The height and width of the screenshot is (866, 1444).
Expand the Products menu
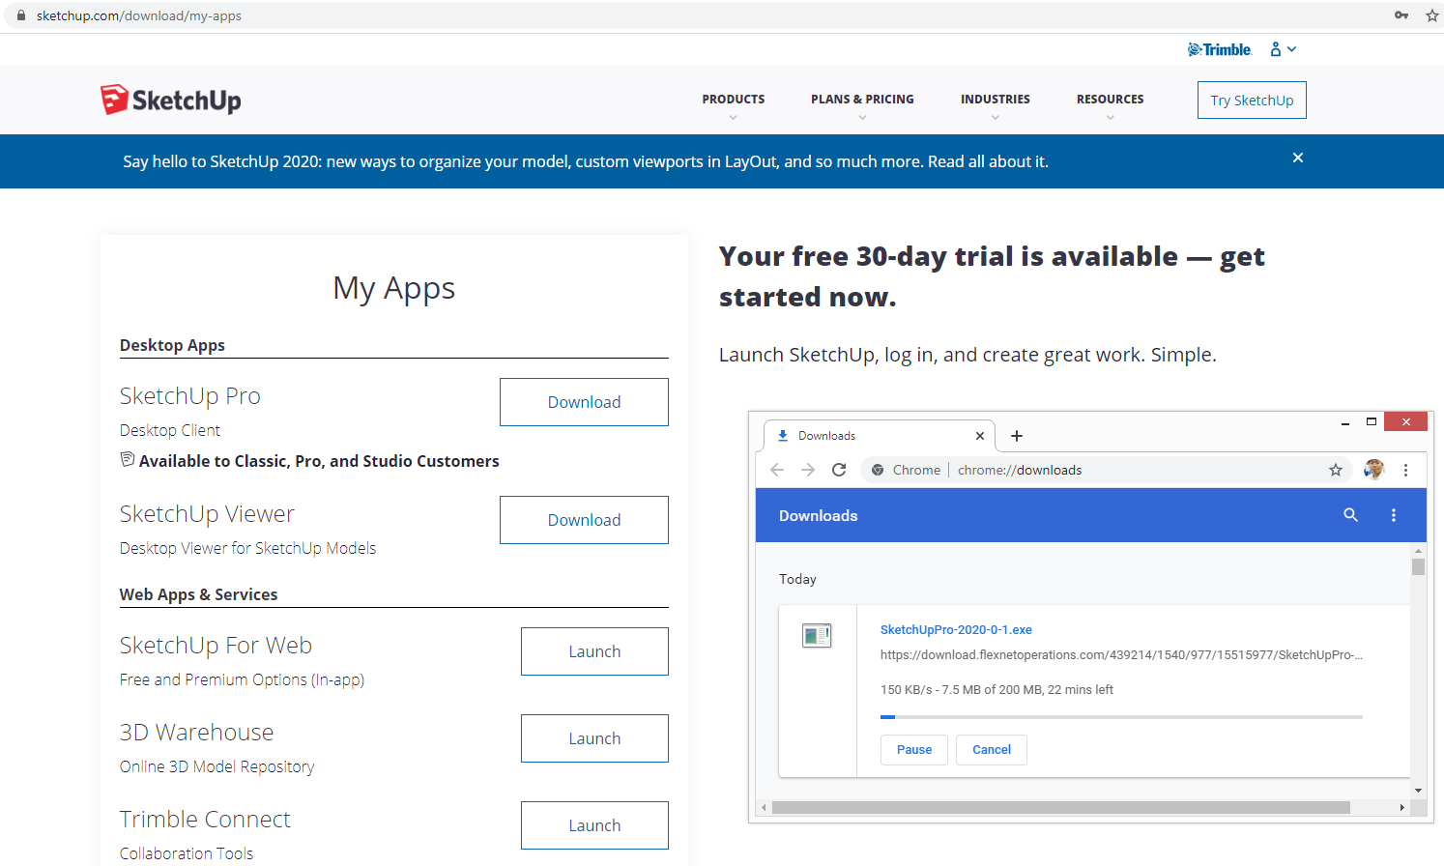pyautogui.click(x=733, y=100)
